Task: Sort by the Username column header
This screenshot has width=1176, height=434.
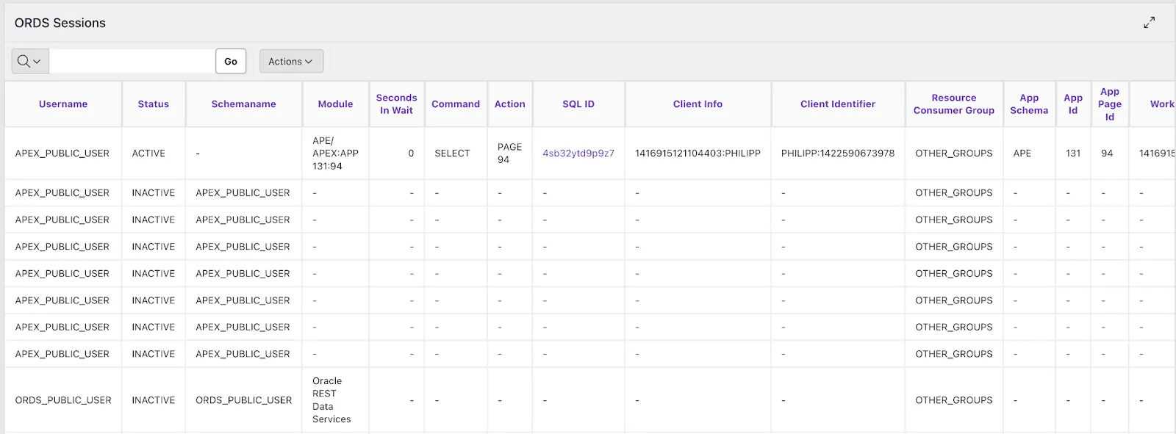Action: 63,104
